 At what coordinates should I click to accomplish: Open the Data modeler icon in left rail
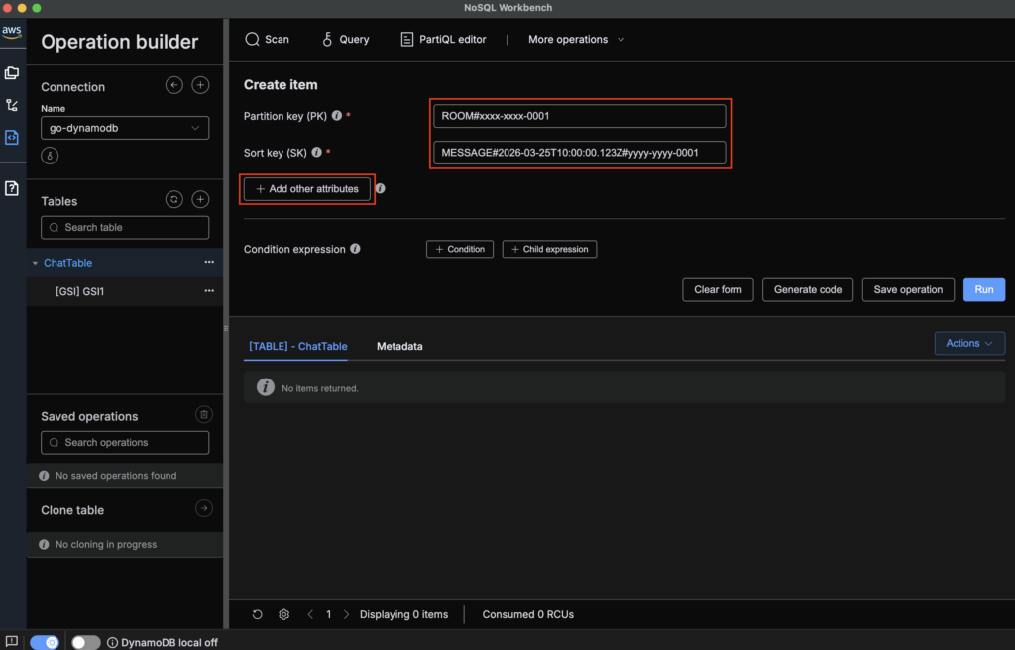tap(12, 72)
